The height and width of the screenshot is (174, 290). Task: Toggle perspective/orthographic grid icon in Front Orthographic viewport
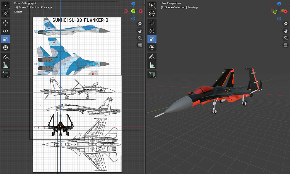point(140,45)
